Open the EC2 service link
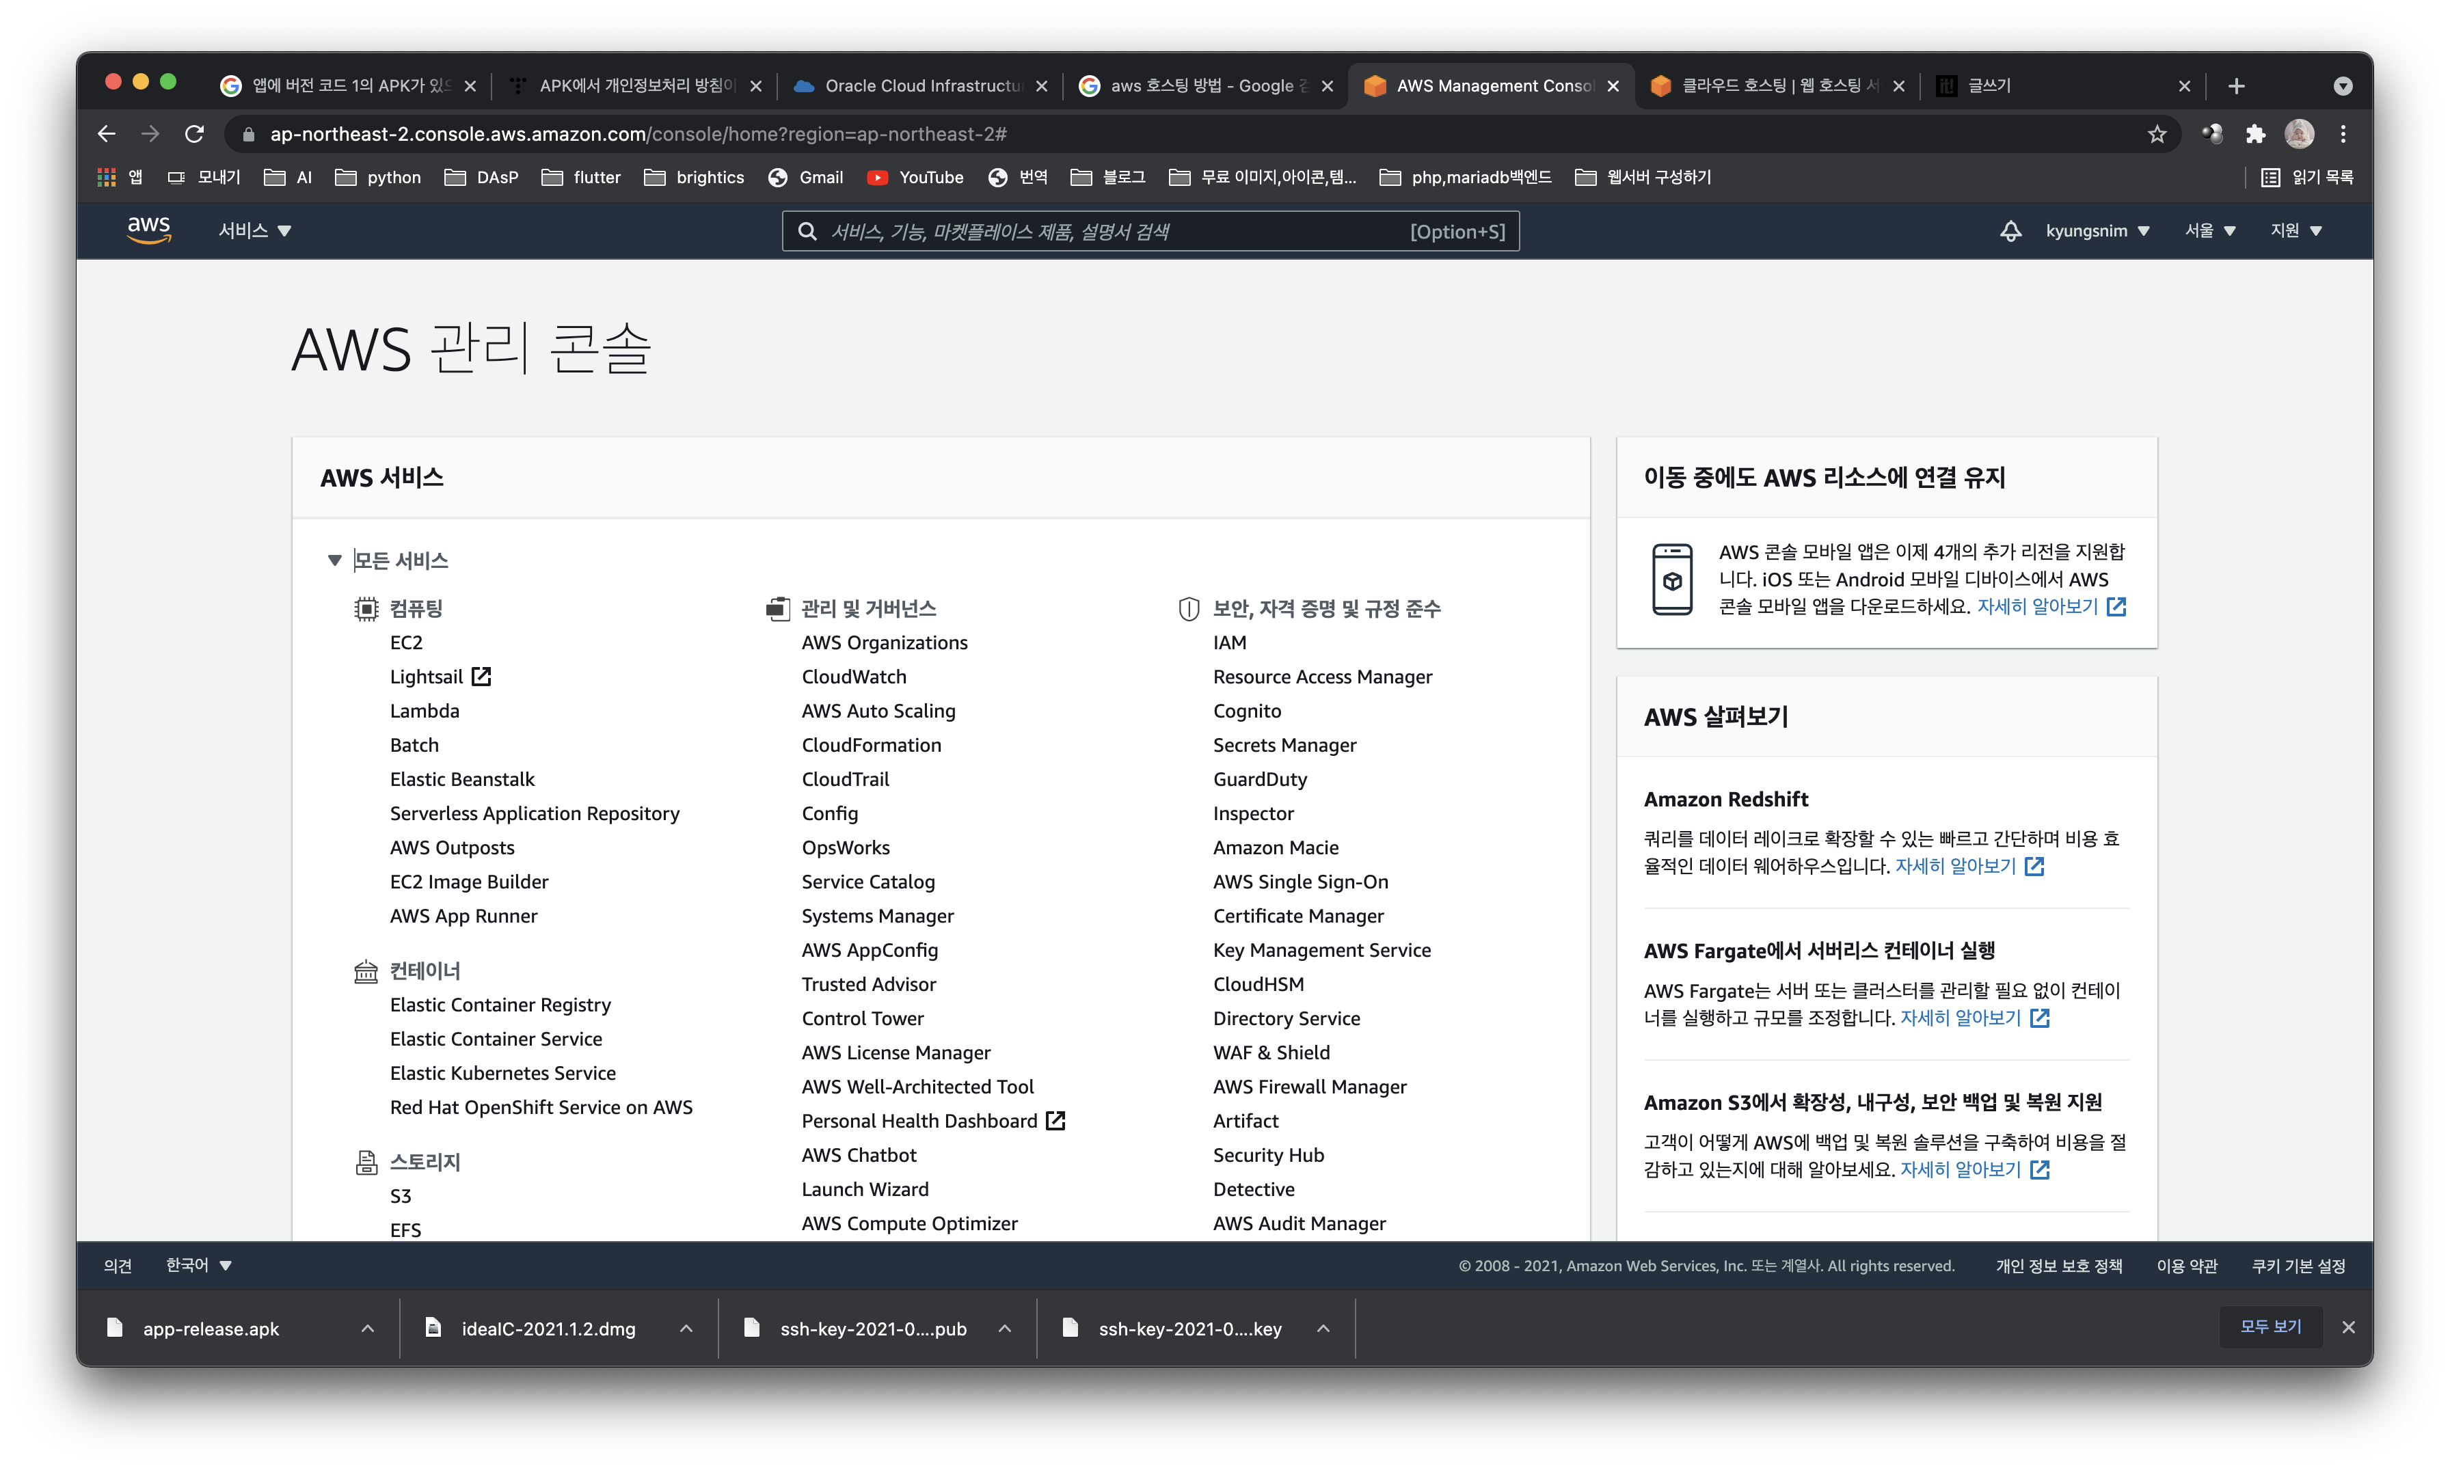Screen dimensions: 2450x1468 tap(405, 643)
